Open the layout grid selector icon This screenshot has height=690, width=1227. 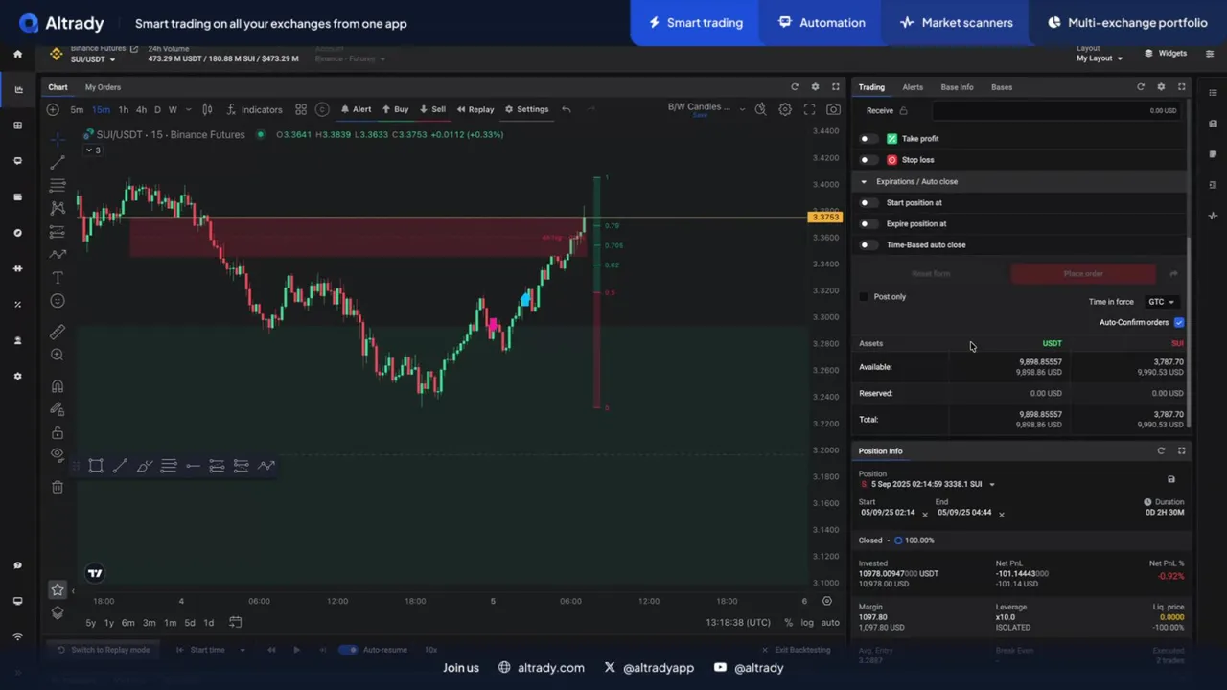[x=301, y=109]
